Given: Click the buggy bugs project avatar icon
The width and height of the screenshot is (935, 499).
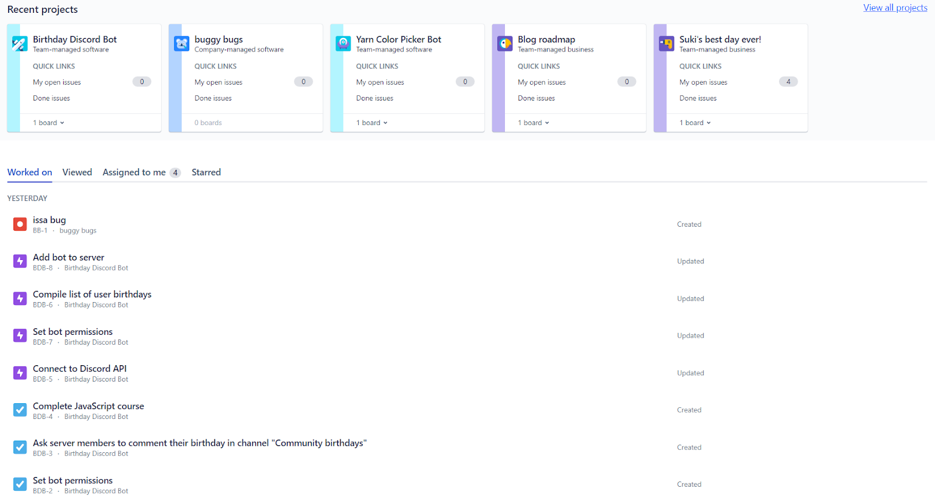Looking at the screenshot, I should [x=182, y=44].
